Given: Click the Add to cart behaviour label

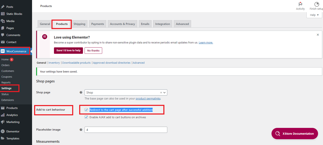Looking at the screenshot, I should point(51,110).
